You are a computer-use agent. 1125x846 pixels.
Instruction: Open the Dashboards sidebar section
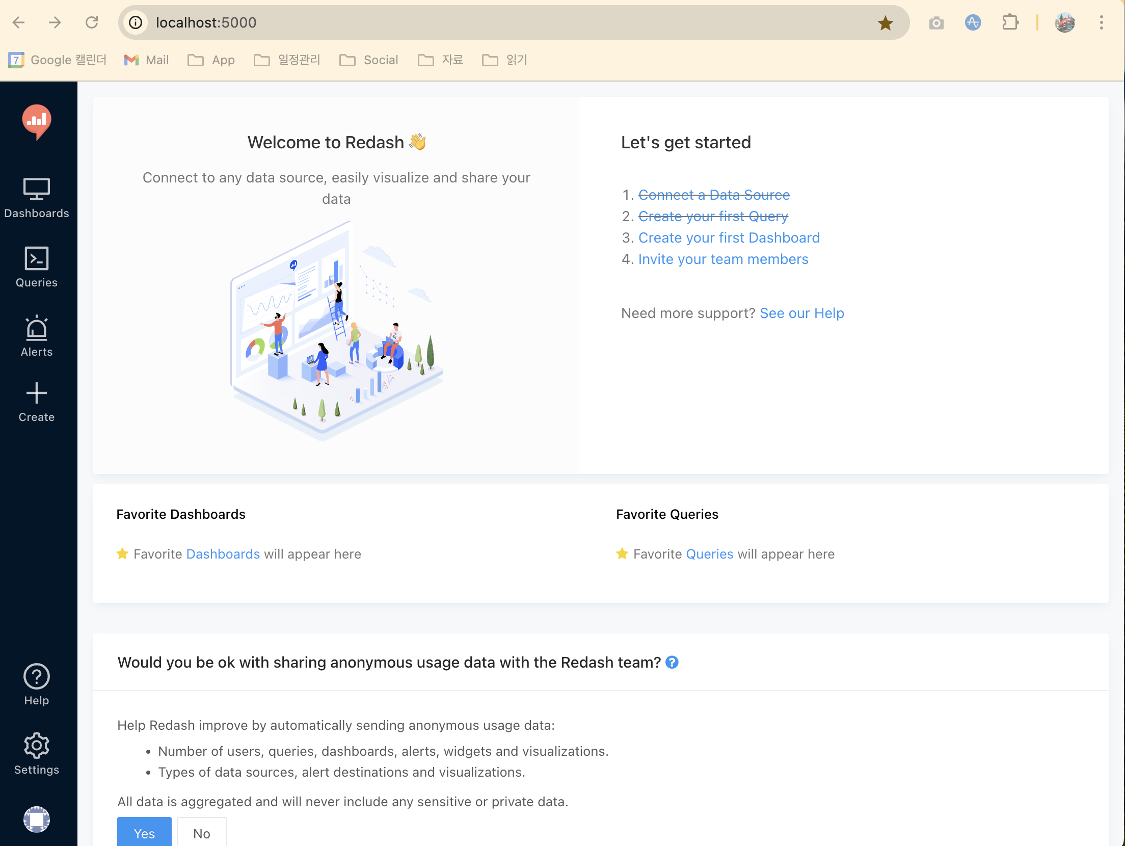37,199
